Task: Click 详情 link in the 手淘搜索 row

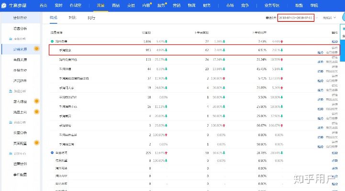Action: tap(334, 48)
